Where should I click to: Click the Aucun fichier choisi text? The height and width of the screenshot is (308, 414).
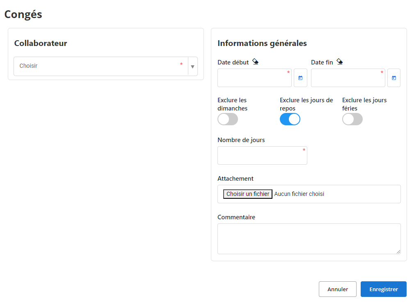pos(299,194)
